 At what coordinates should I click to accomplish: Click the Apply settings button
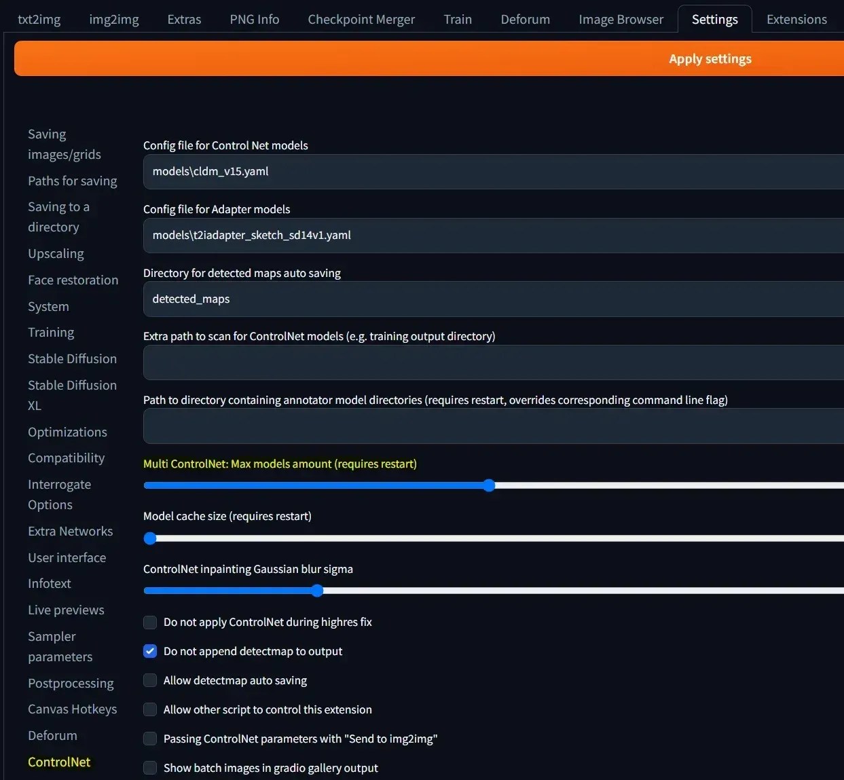tap(429, 58)
